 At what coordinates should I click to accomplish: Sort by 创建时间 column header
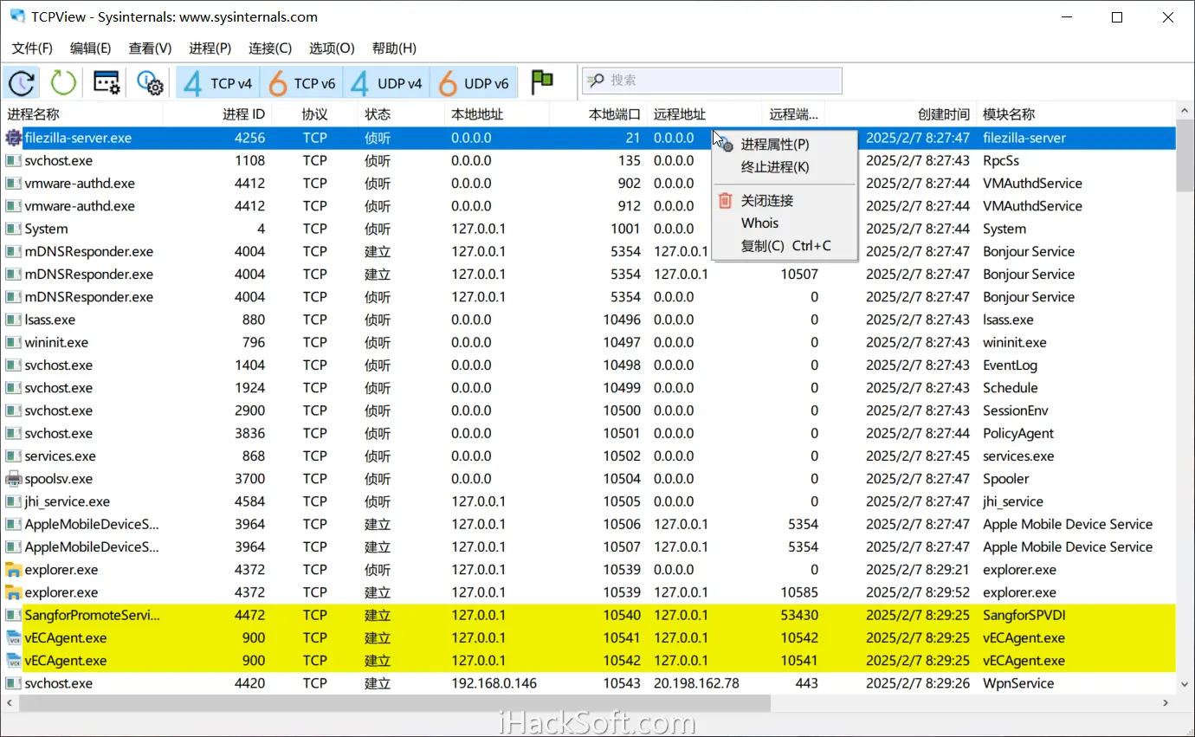coord(901,114)
